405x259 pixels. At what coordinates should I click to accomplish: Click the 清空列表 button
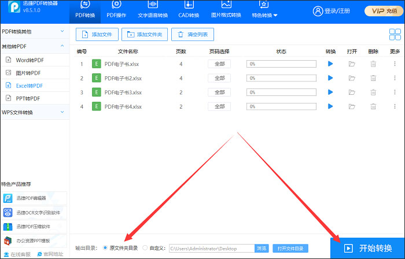coord(193,34)
